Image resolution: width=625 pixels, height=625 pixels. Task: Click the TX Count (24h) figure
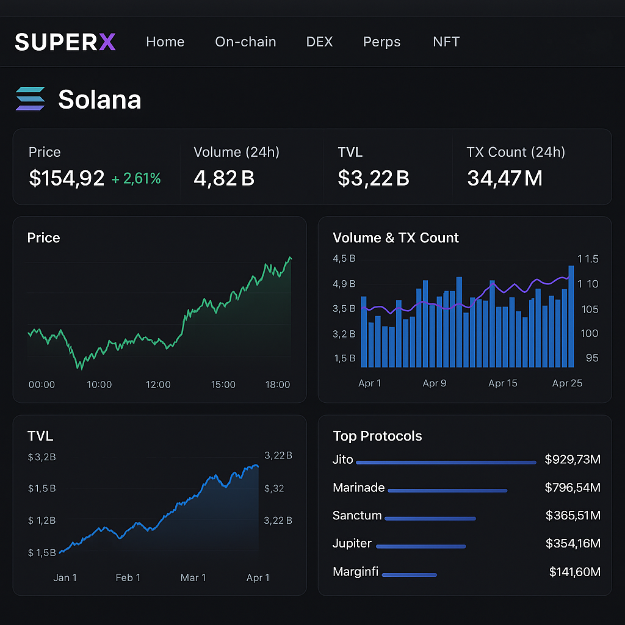pyautogui.click(x=505, y=178)
